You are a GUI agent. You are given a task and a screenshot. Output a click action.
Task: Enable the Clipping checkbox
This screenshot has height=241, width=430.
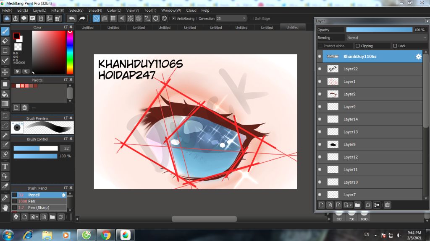coord(357,46)
